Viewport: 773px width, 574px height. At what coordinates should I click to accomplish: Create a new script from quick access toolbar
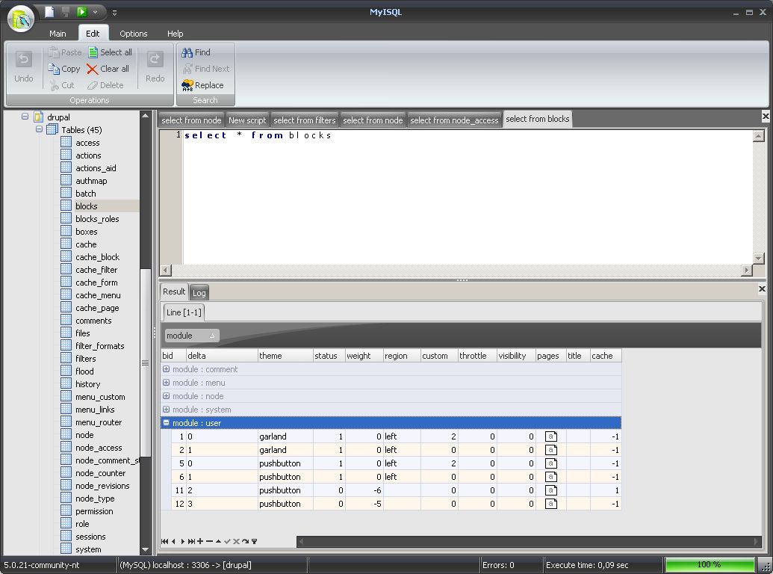(x=49, y=12)
